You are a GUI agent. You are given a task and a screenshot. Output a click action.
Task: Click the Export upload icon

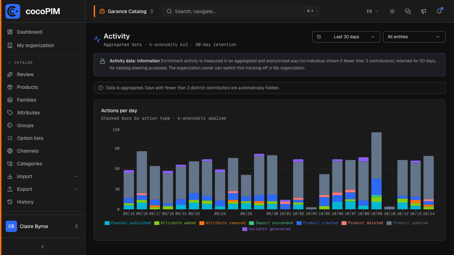click(10, 189)
